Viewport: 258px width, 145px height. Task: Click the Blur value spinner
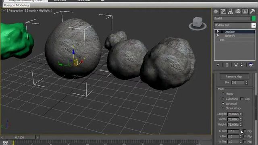(x=246, y=83)
